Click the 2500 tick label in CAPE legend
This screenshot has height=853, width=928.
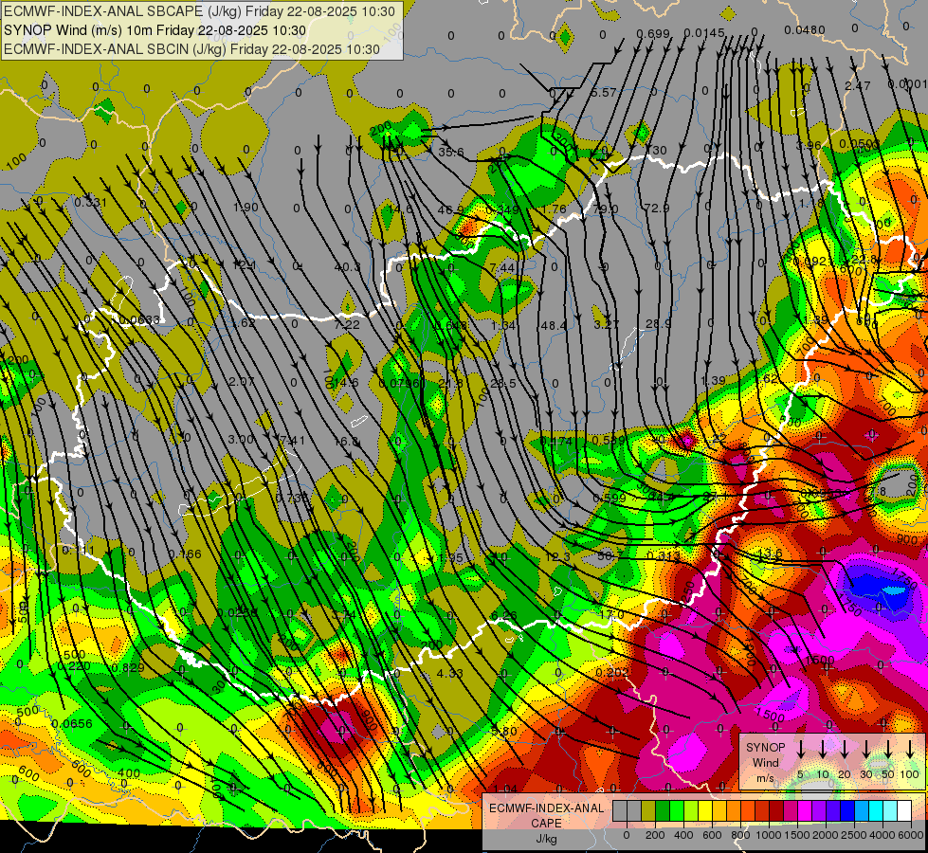point(853,835)
